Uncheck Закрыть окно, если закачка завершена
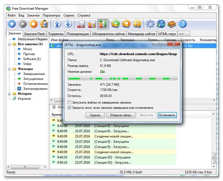223x181 pixels. (x=69, y=108)
